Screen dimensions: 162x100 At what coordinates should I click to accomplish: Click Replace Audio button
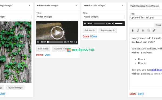point(108,30)
